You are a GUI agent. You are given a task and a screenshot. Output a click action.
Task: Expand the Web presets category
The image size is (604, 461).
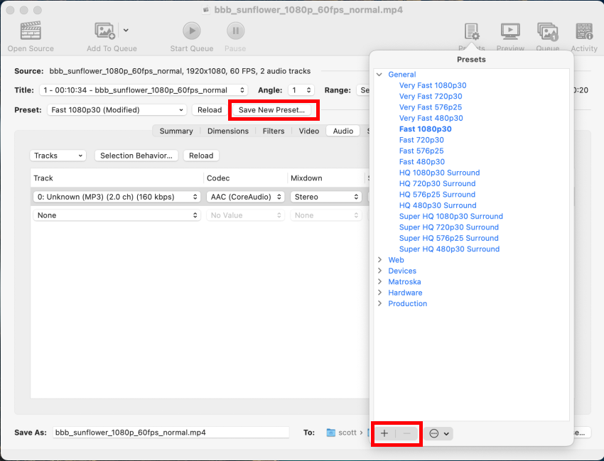coord(379,260)
